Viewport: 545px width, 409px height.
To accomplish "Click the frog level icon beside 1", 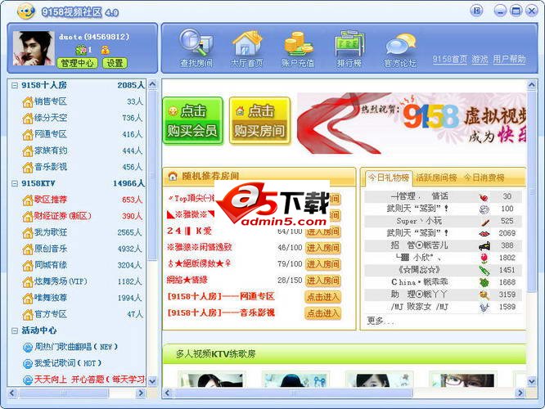I will 81,50.
